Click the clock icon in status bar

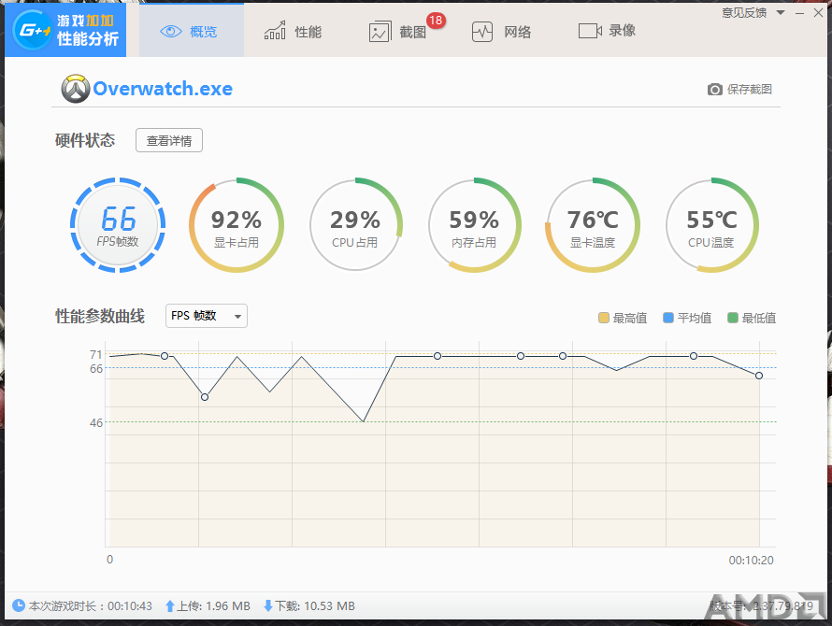pyautogui.click(x=19, y=605)
